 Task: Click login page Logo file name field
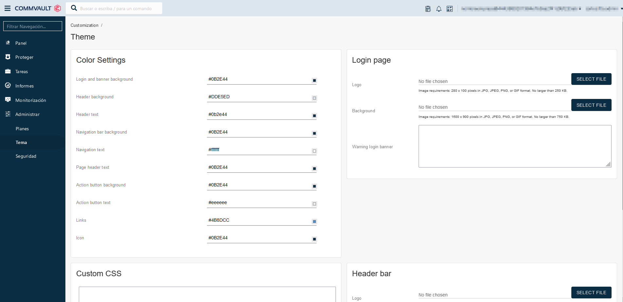(x=494, y=81)
